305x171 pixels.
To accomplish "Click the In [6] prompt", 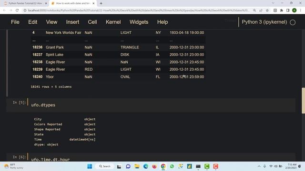I will [x=19, y=157].
